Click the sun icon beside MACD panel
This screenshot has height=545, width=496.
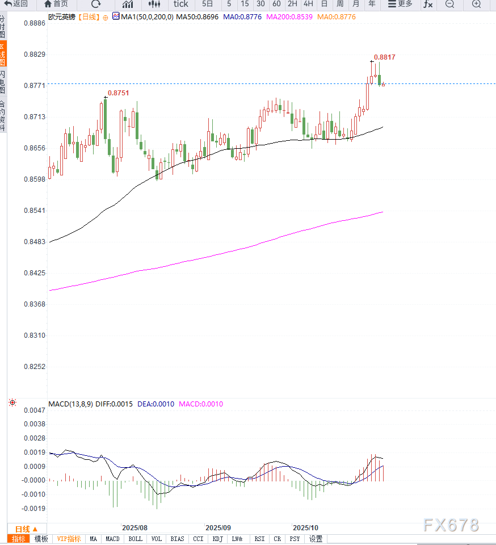[x=12, y=403]
